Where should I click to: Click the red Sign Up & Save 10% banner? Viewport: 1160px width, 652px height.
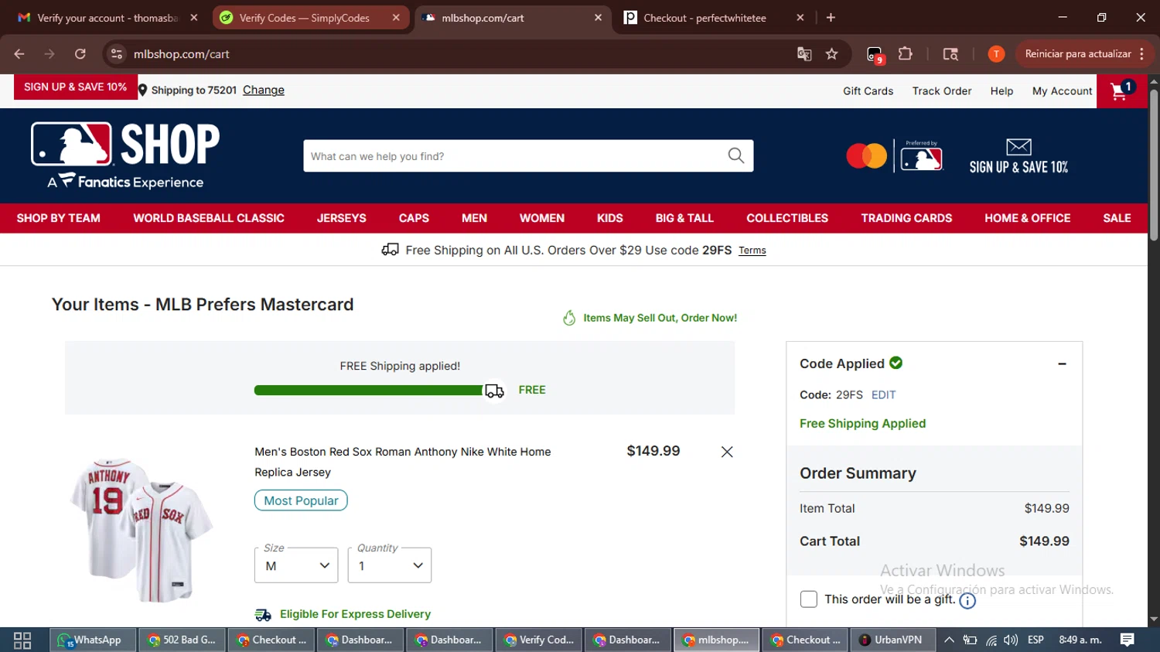point(75,87)
